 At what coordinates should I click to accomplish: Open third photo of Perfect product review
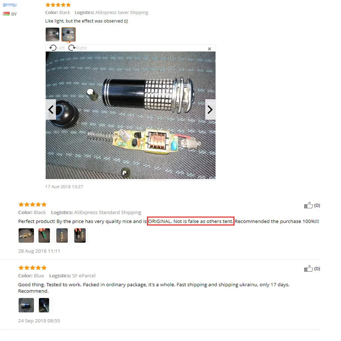point(62,235)
